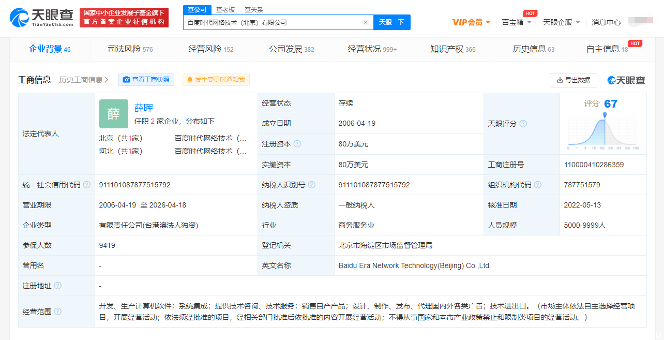Click the 导出数据 button
664x340 pixels.
[574, 80]
